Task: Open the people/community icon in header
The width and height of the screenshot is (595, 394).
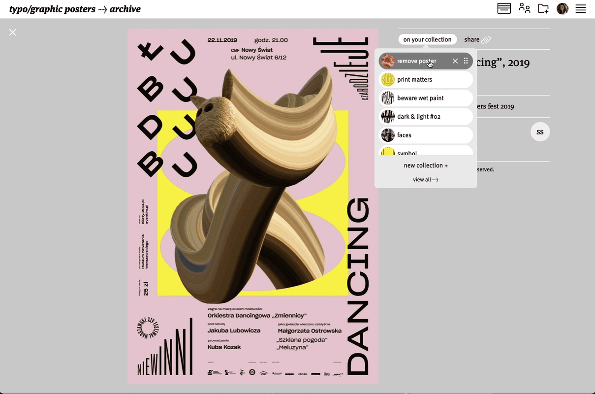Action: coord(525,8)
